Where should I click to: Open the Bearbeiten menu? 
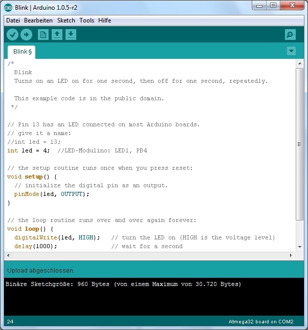point(38,20)
